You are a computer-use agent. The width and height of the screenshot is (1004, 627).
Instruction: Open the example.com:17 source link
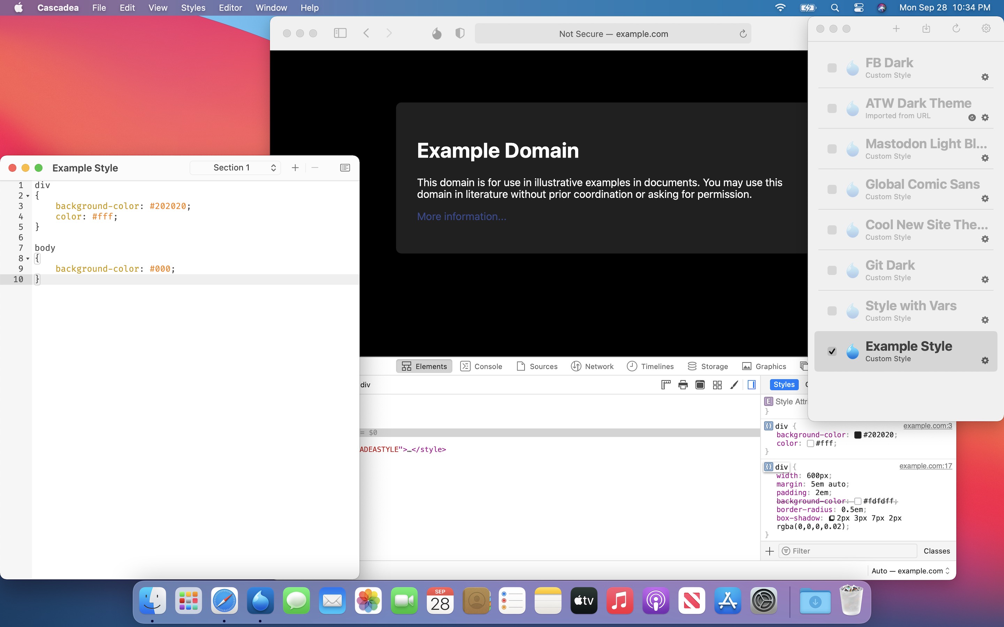926,466
